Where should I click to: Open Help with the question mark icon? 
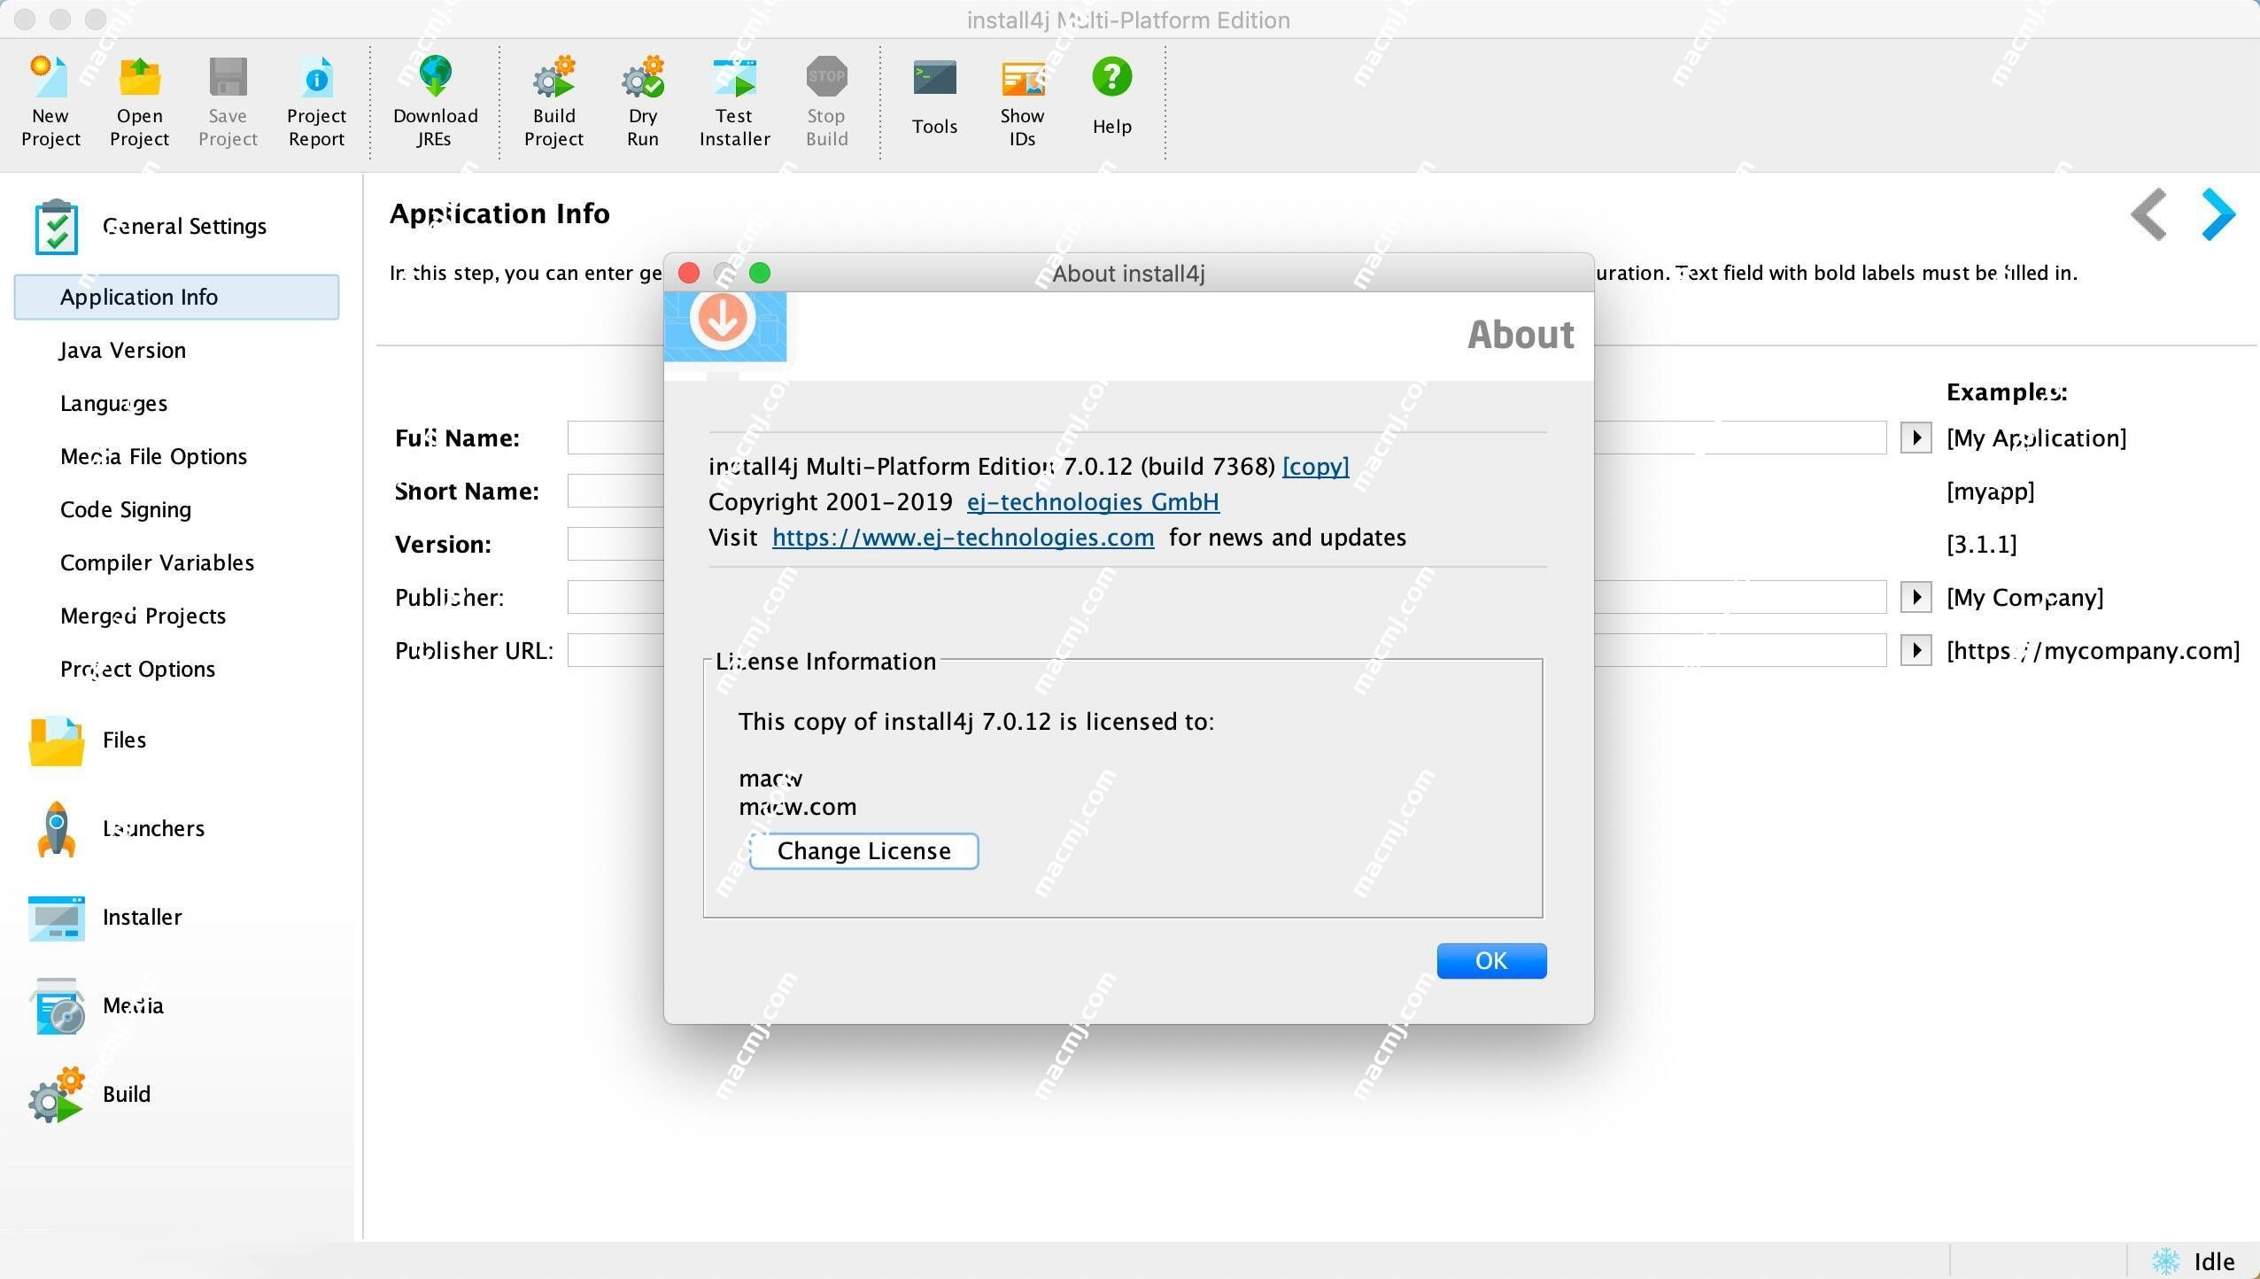pyautogui.click(x=1111, y=77)
